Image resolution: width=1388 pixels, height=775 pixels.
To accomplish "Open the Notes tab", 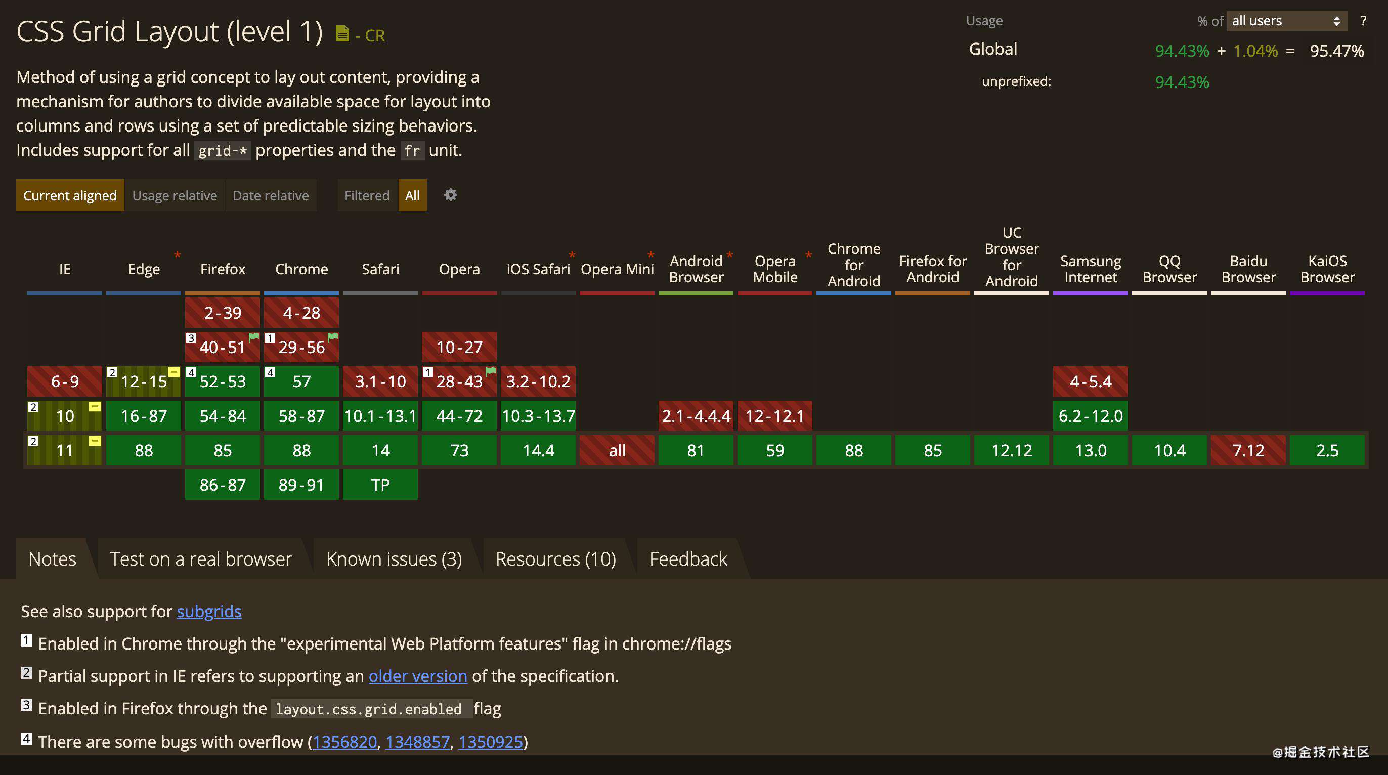I will point(52,559).
